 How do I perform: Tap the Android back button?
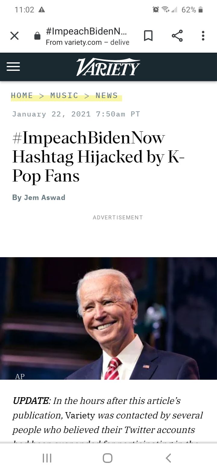(x=168, y=458)
